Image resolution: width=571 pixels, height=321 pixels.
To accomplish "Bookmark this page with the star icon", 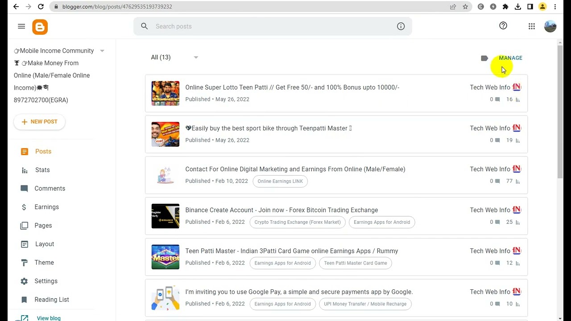I will pos(465,7).
